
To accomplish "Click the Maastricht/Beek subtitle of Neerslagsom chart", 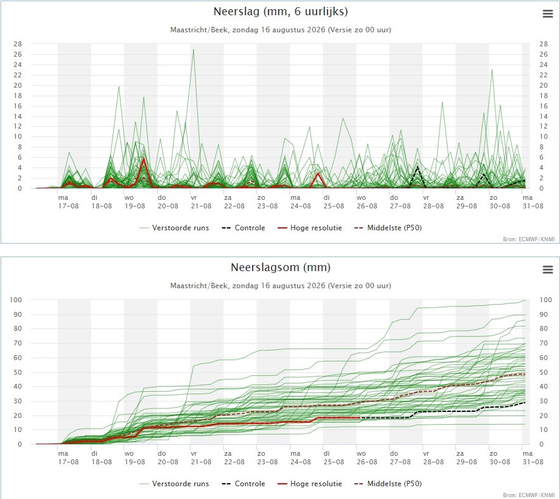I will [281, 286].
